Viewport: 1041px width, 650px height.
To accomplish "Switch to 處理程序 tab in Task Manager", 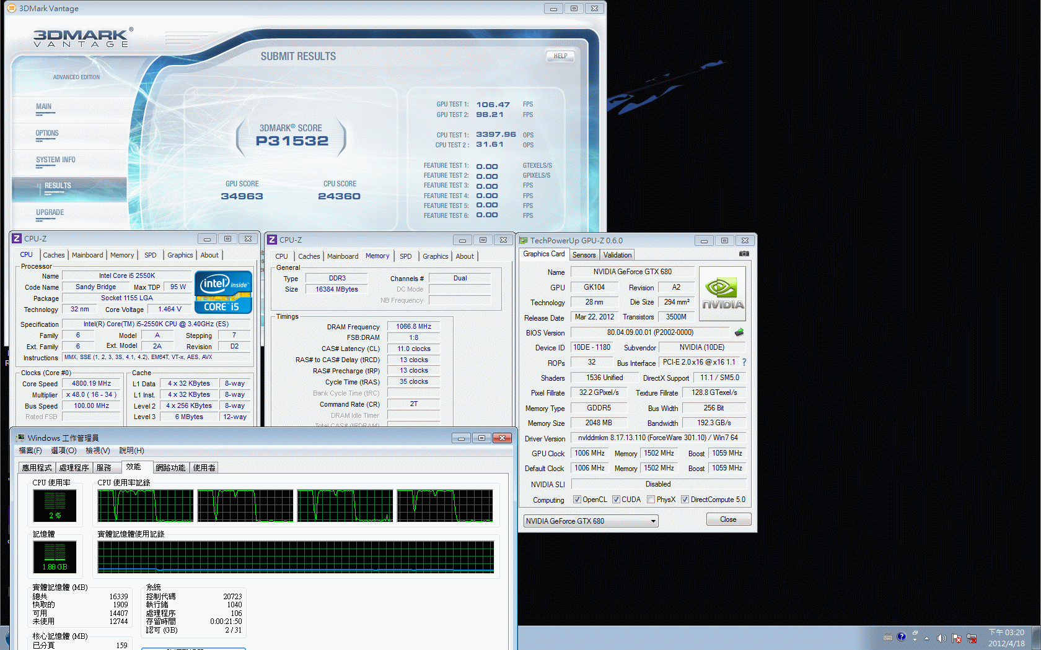I will (74, 468).
